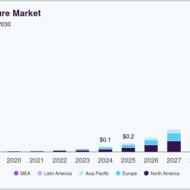Screen dimensions: 190x190
Task: Click the chart title ending in Market
Action: tap(20, 13)
